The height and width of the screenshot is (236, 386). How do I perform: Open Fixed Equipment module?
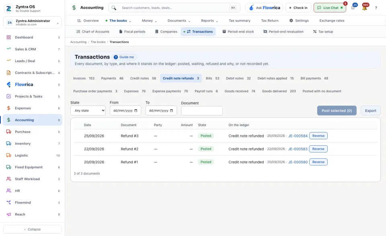point(33,167)
